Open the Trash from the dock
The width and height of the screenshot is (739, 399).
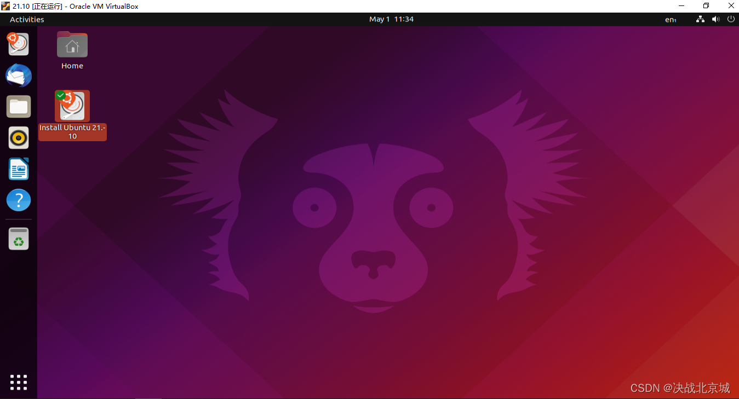click(x=19, y=239)
